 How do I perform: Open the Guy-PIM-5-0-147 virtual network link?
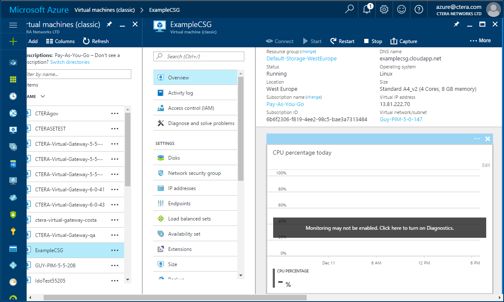coord(401,119)
